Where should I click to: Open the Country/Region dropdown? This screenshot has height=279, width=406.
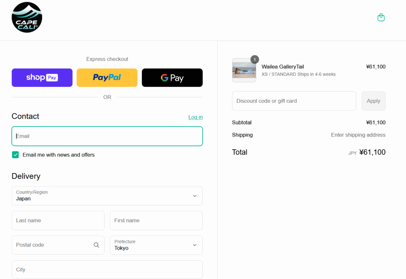point(107,196)
